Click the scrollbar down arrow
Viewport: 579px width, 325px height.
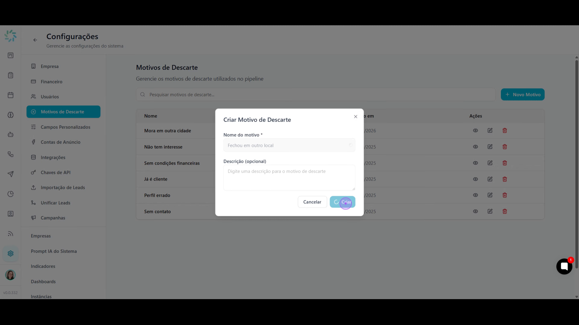click(x=577, y=297)
